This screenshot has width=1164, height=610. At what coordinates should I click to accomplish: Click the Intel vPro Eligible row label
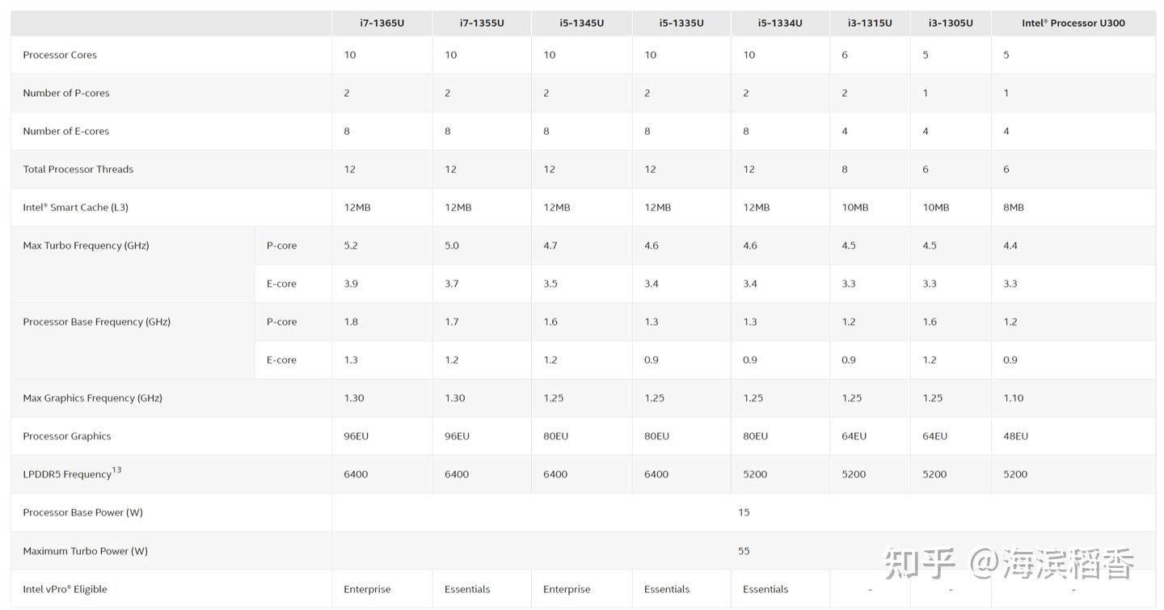click(65, 589)
